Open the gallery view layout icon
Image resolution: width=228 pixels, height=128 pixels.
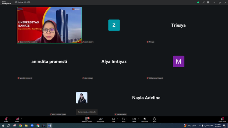tap(208, 2)
